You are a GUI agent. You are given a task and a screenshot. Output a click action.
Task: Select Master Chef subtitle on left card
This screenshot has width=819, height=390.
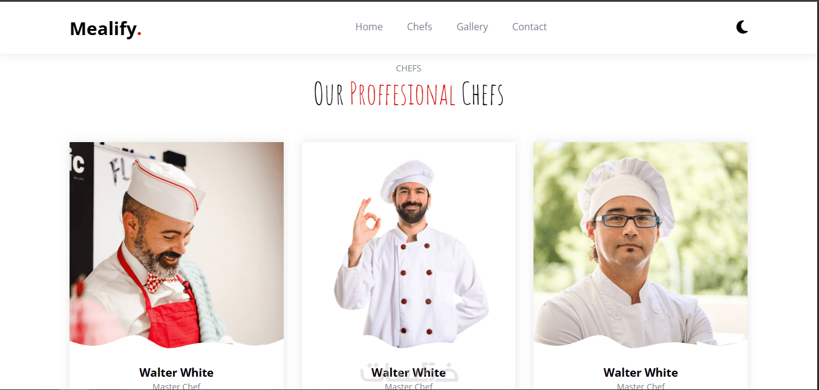(x=177, y=386)
